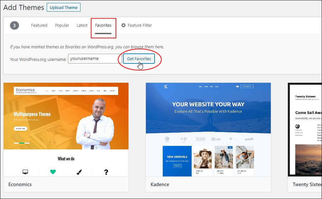Click the Twenty Sixteen theme name
322x199 pixels.
[x=307, y=185]
